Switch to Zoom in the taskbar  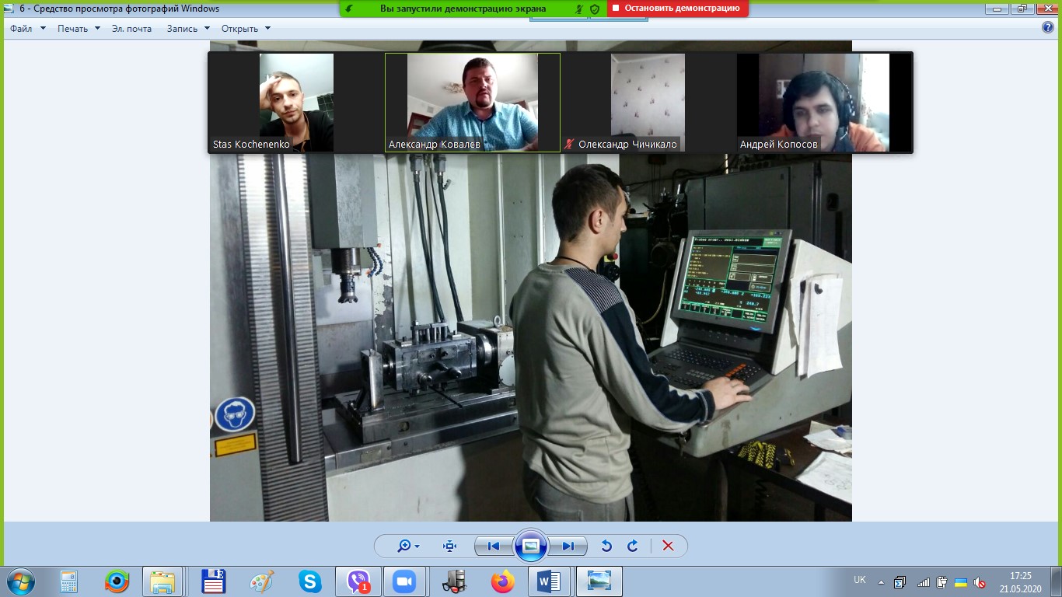click(x=404, y=581)
